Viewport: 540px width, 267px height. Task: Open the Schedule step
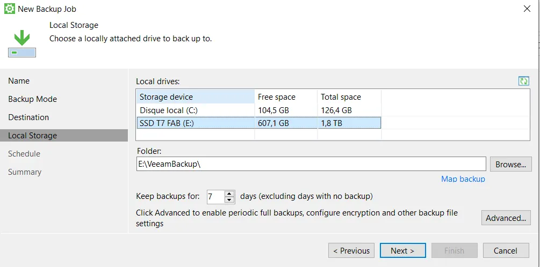tap(24, 153)
